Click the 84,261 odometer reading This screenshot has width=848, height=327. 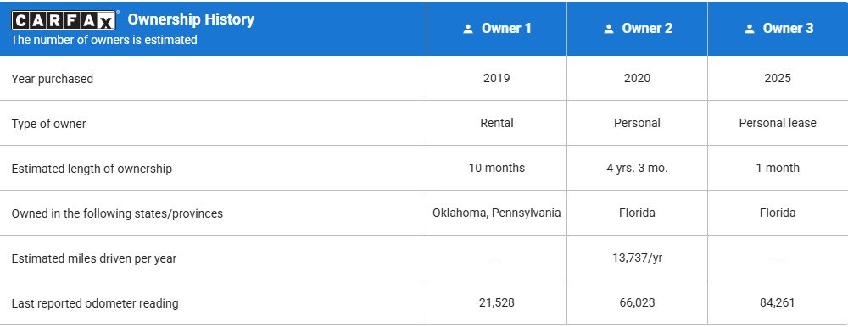click(778, 302)
